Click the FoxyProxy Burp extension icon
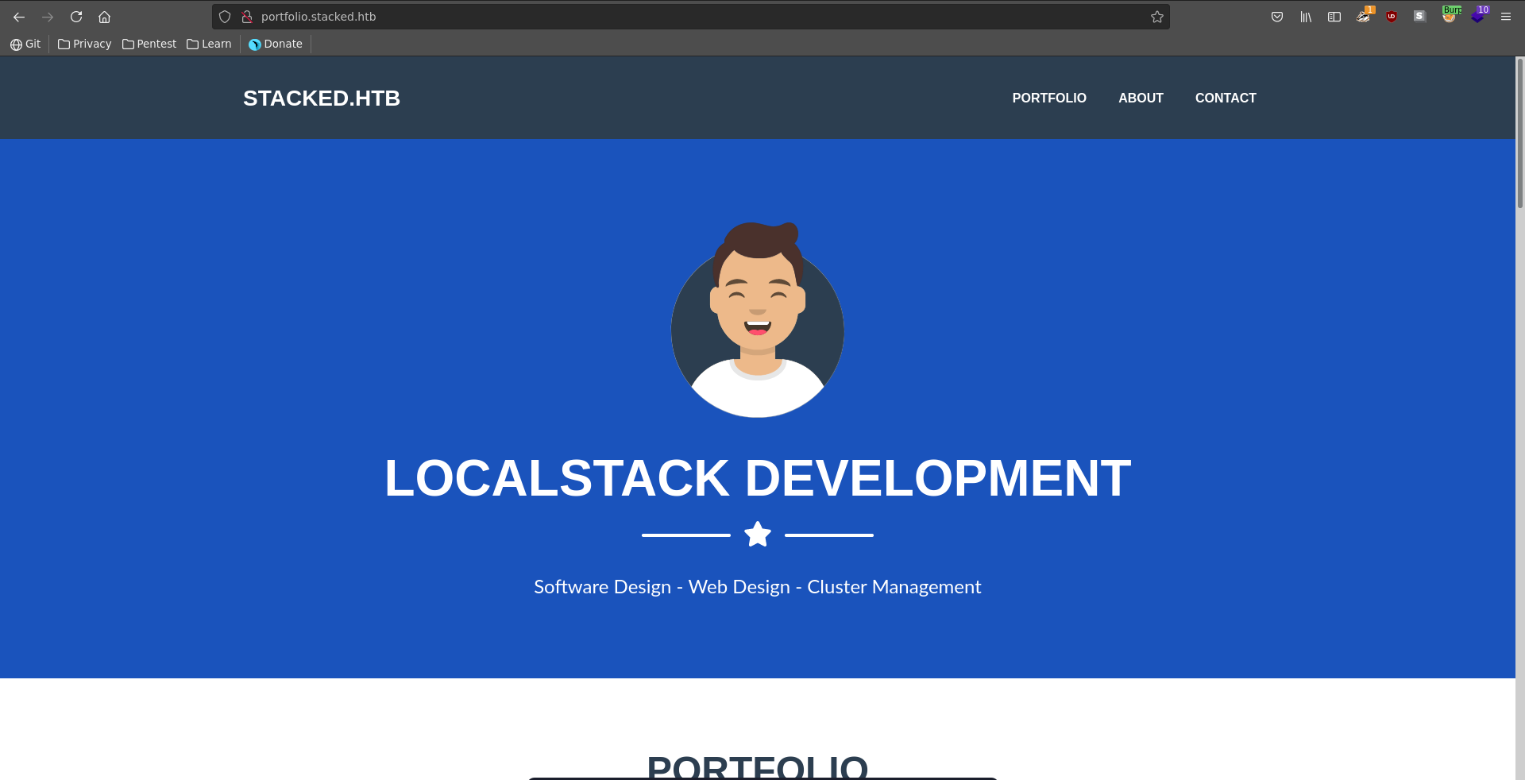The image size is (1525, 780). point(1450,16)
